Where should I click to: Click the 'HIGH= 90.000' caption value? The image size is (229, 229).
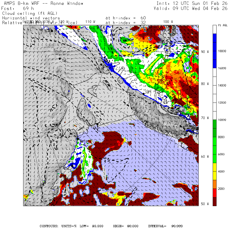(x=126, y=226)
